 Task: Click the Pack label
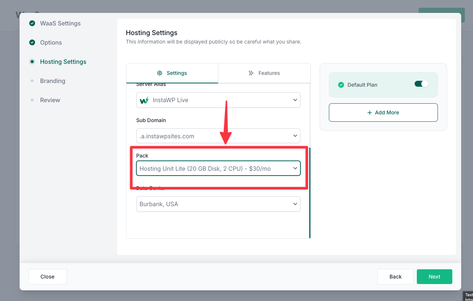(142, 156)
